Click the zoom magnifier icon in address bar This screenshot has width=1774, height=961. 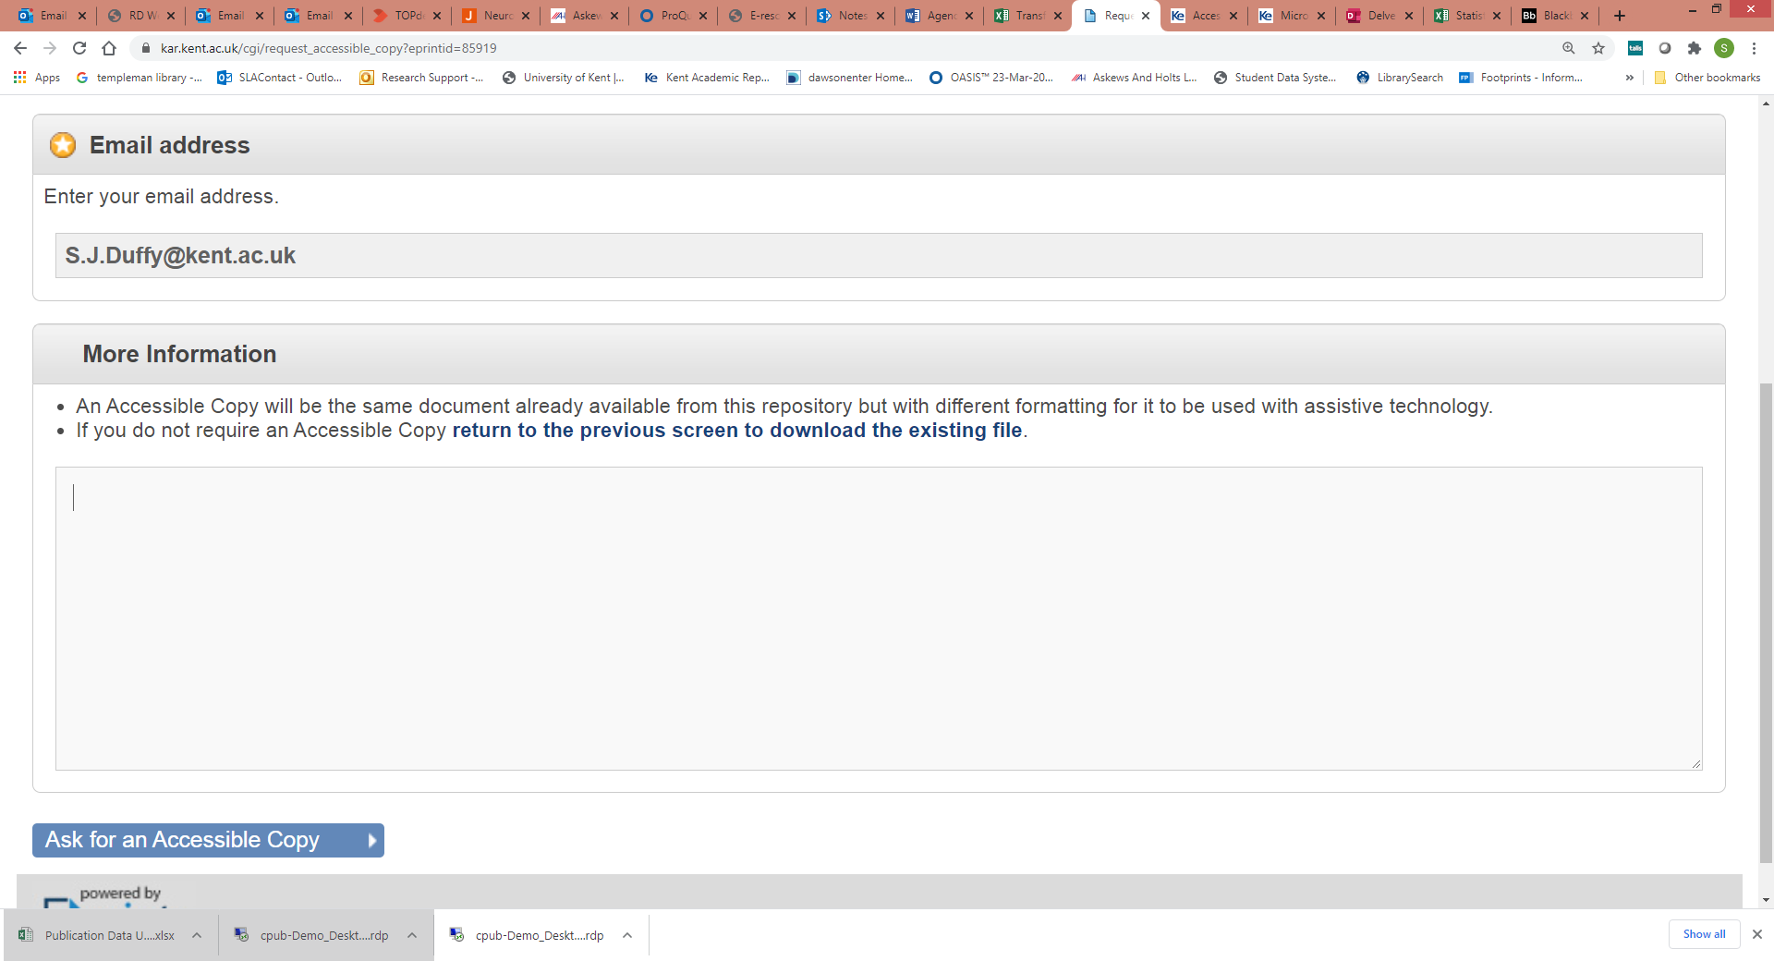tap(1568, 48)
